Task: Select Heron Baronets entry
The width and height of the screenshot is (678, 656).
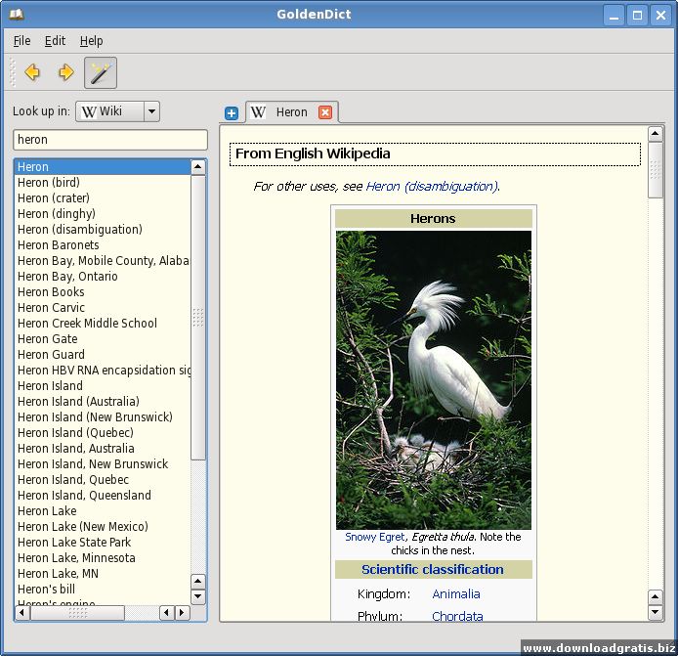Action: pos(103,245)
